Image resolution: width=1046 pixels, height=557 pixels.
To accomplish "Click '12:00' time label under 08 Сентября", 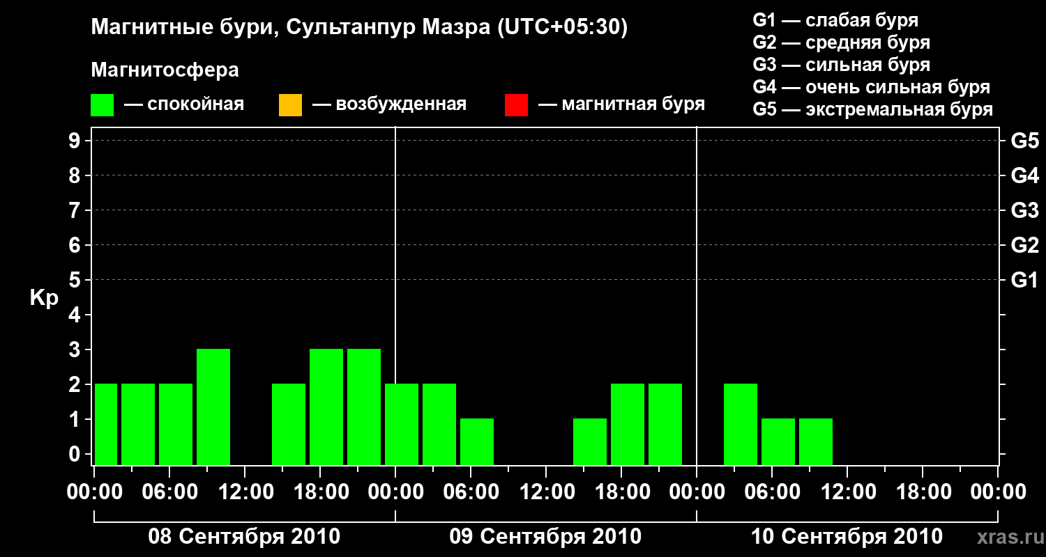I will point(245,492).
